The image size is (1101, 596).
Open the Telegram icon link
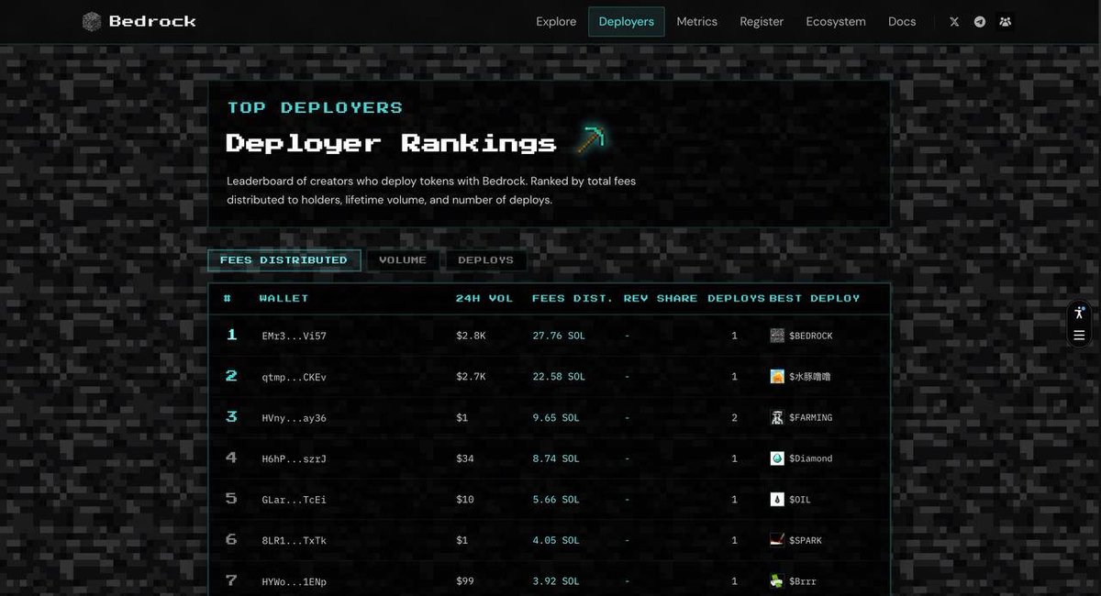click(x=980, y=22)
